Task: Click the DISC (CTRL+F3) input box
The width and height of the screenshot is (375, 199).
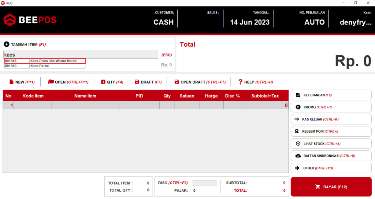Action: pyautogui.click(x=205, y=183)
